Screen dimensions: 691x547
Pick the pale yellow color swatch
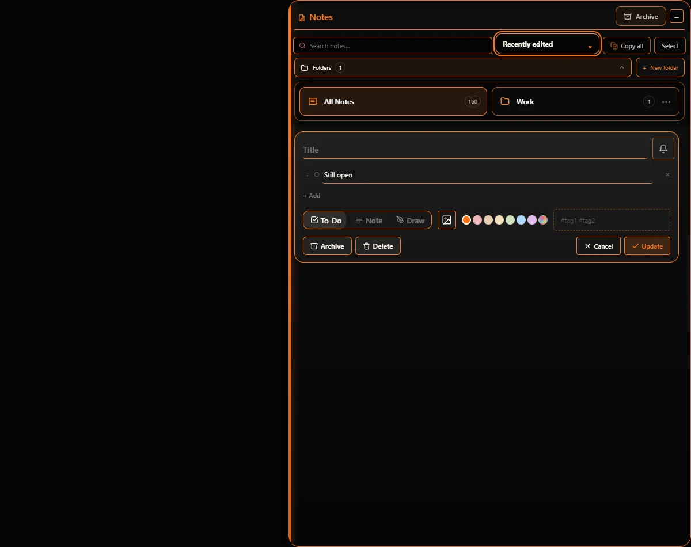(499, 220)
